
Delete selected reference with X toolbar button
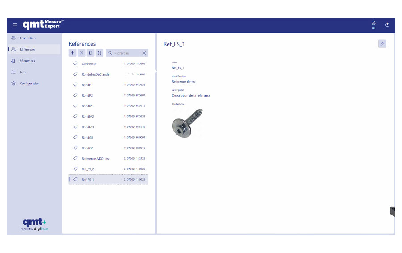click(81, 53)
